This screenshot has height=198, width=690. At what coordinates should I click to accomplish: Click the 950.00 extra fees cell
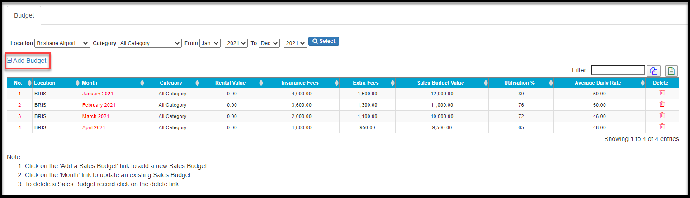(x=367, y=127)
